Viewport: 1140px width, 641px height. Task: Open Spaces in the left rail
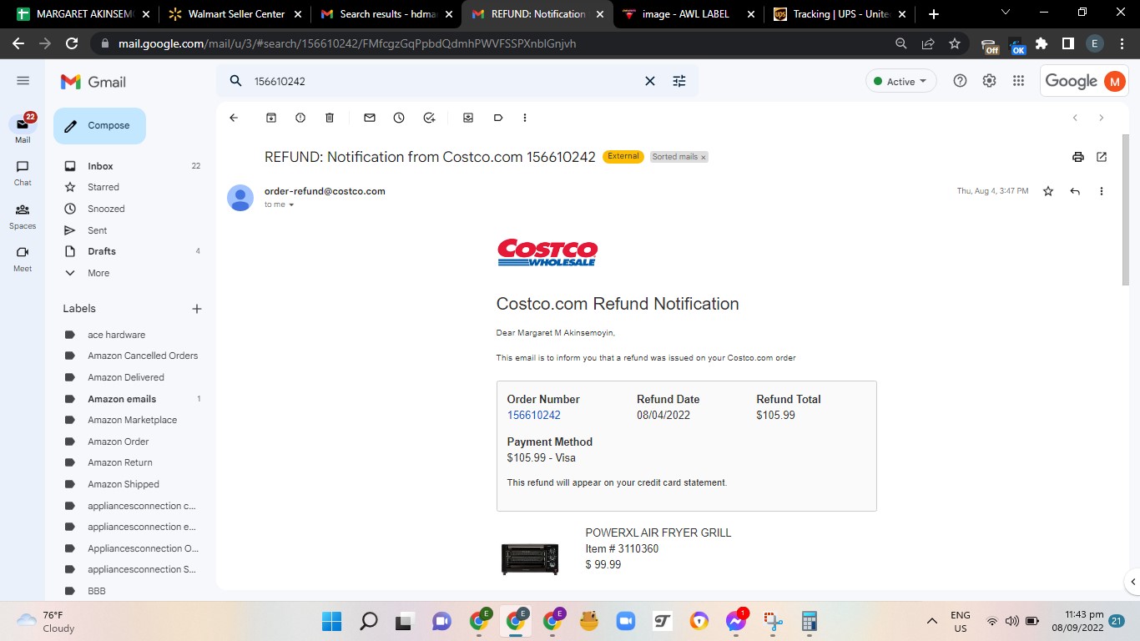[x=23, y=216]
